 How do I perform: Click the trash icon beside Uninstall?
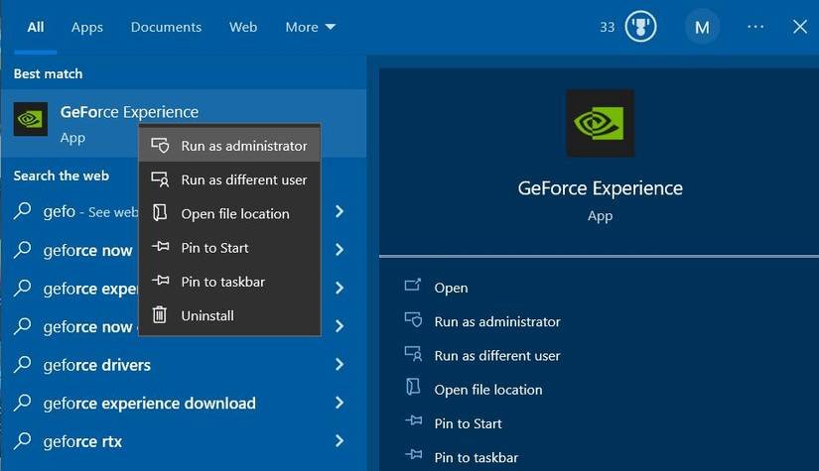point(160,315)
